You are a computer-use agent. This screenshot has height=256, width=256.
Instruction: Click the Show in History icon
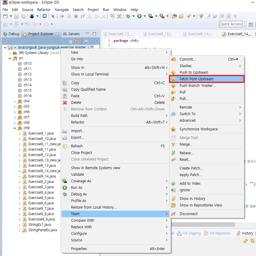click(173, 199)
